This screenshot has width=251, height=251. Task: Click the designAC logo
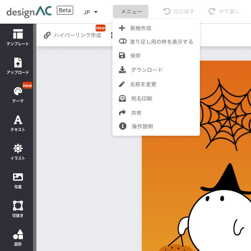(x=29, y=12)
